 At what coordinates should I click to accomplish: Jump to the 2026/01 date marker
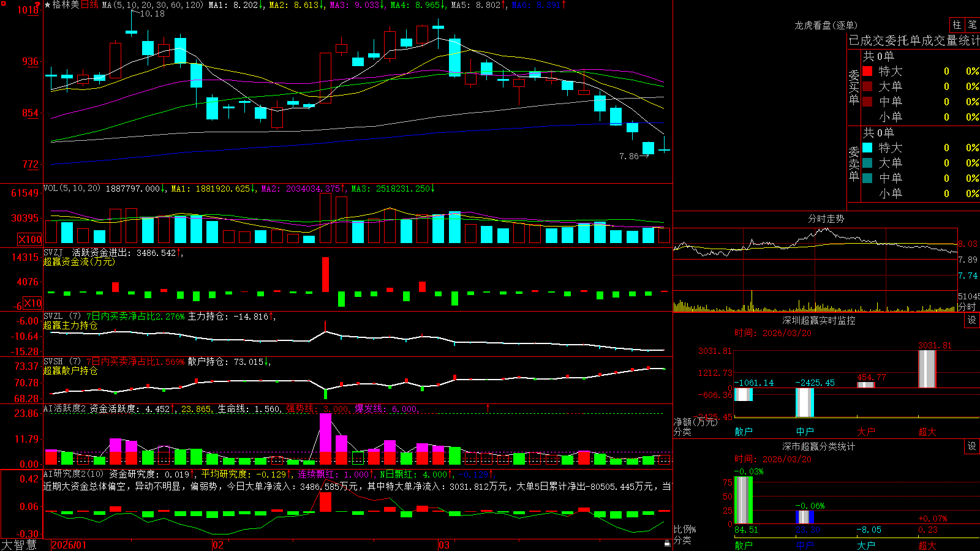coord(69,545)
